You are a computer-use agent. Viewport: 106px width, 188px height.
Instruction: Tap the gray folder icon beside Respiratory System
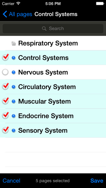click(14, 43)
